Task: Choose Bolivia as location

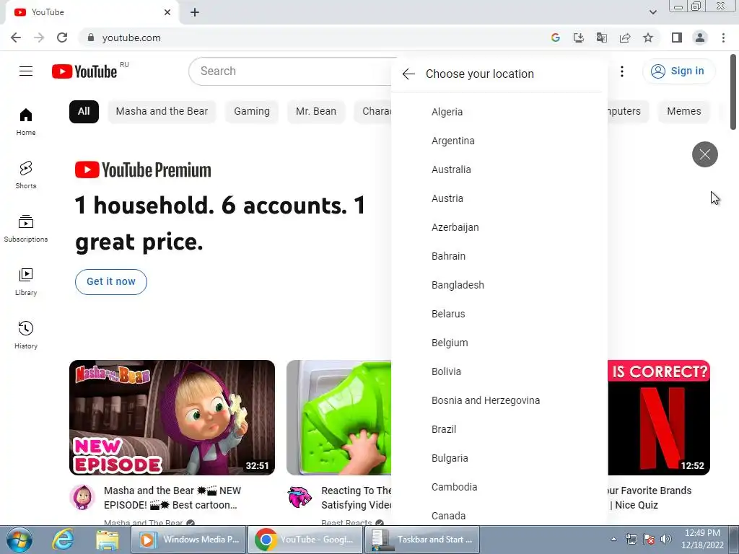Action: [499, 371]
